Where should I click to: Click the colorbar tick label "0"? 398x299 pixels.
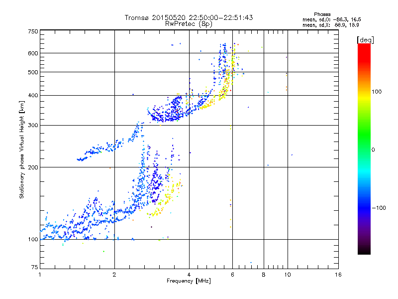(x=373, y=150)
